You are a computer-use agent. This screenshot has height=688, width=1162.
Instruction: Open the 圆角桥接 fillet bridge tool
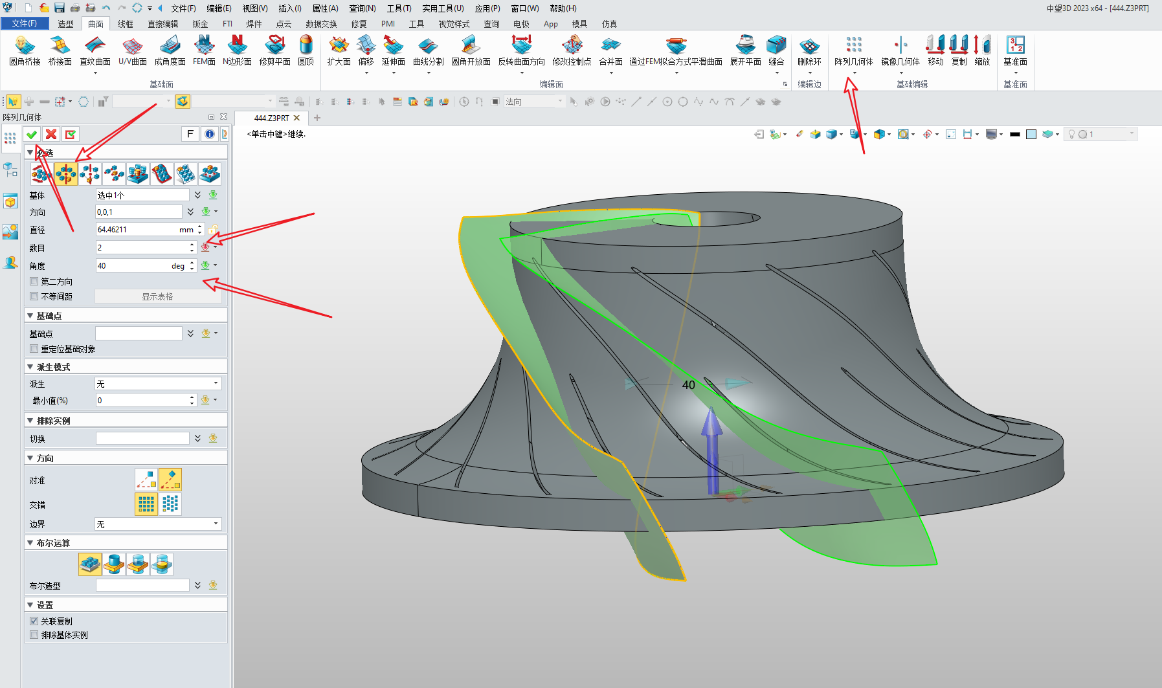click(25, 45)
